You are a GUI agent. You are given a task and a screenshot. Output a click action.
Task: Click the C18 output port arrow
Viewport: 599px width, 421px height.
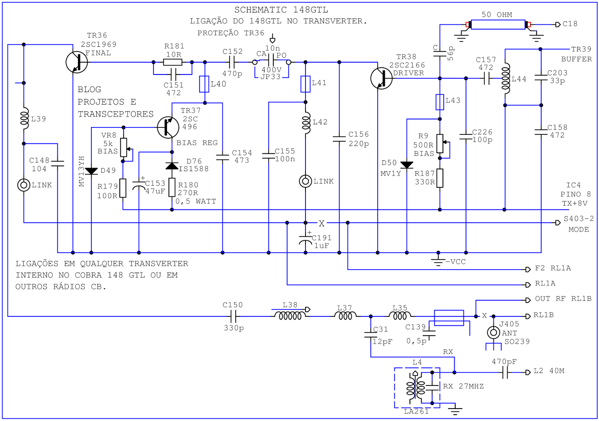click(x=558, y=24)
